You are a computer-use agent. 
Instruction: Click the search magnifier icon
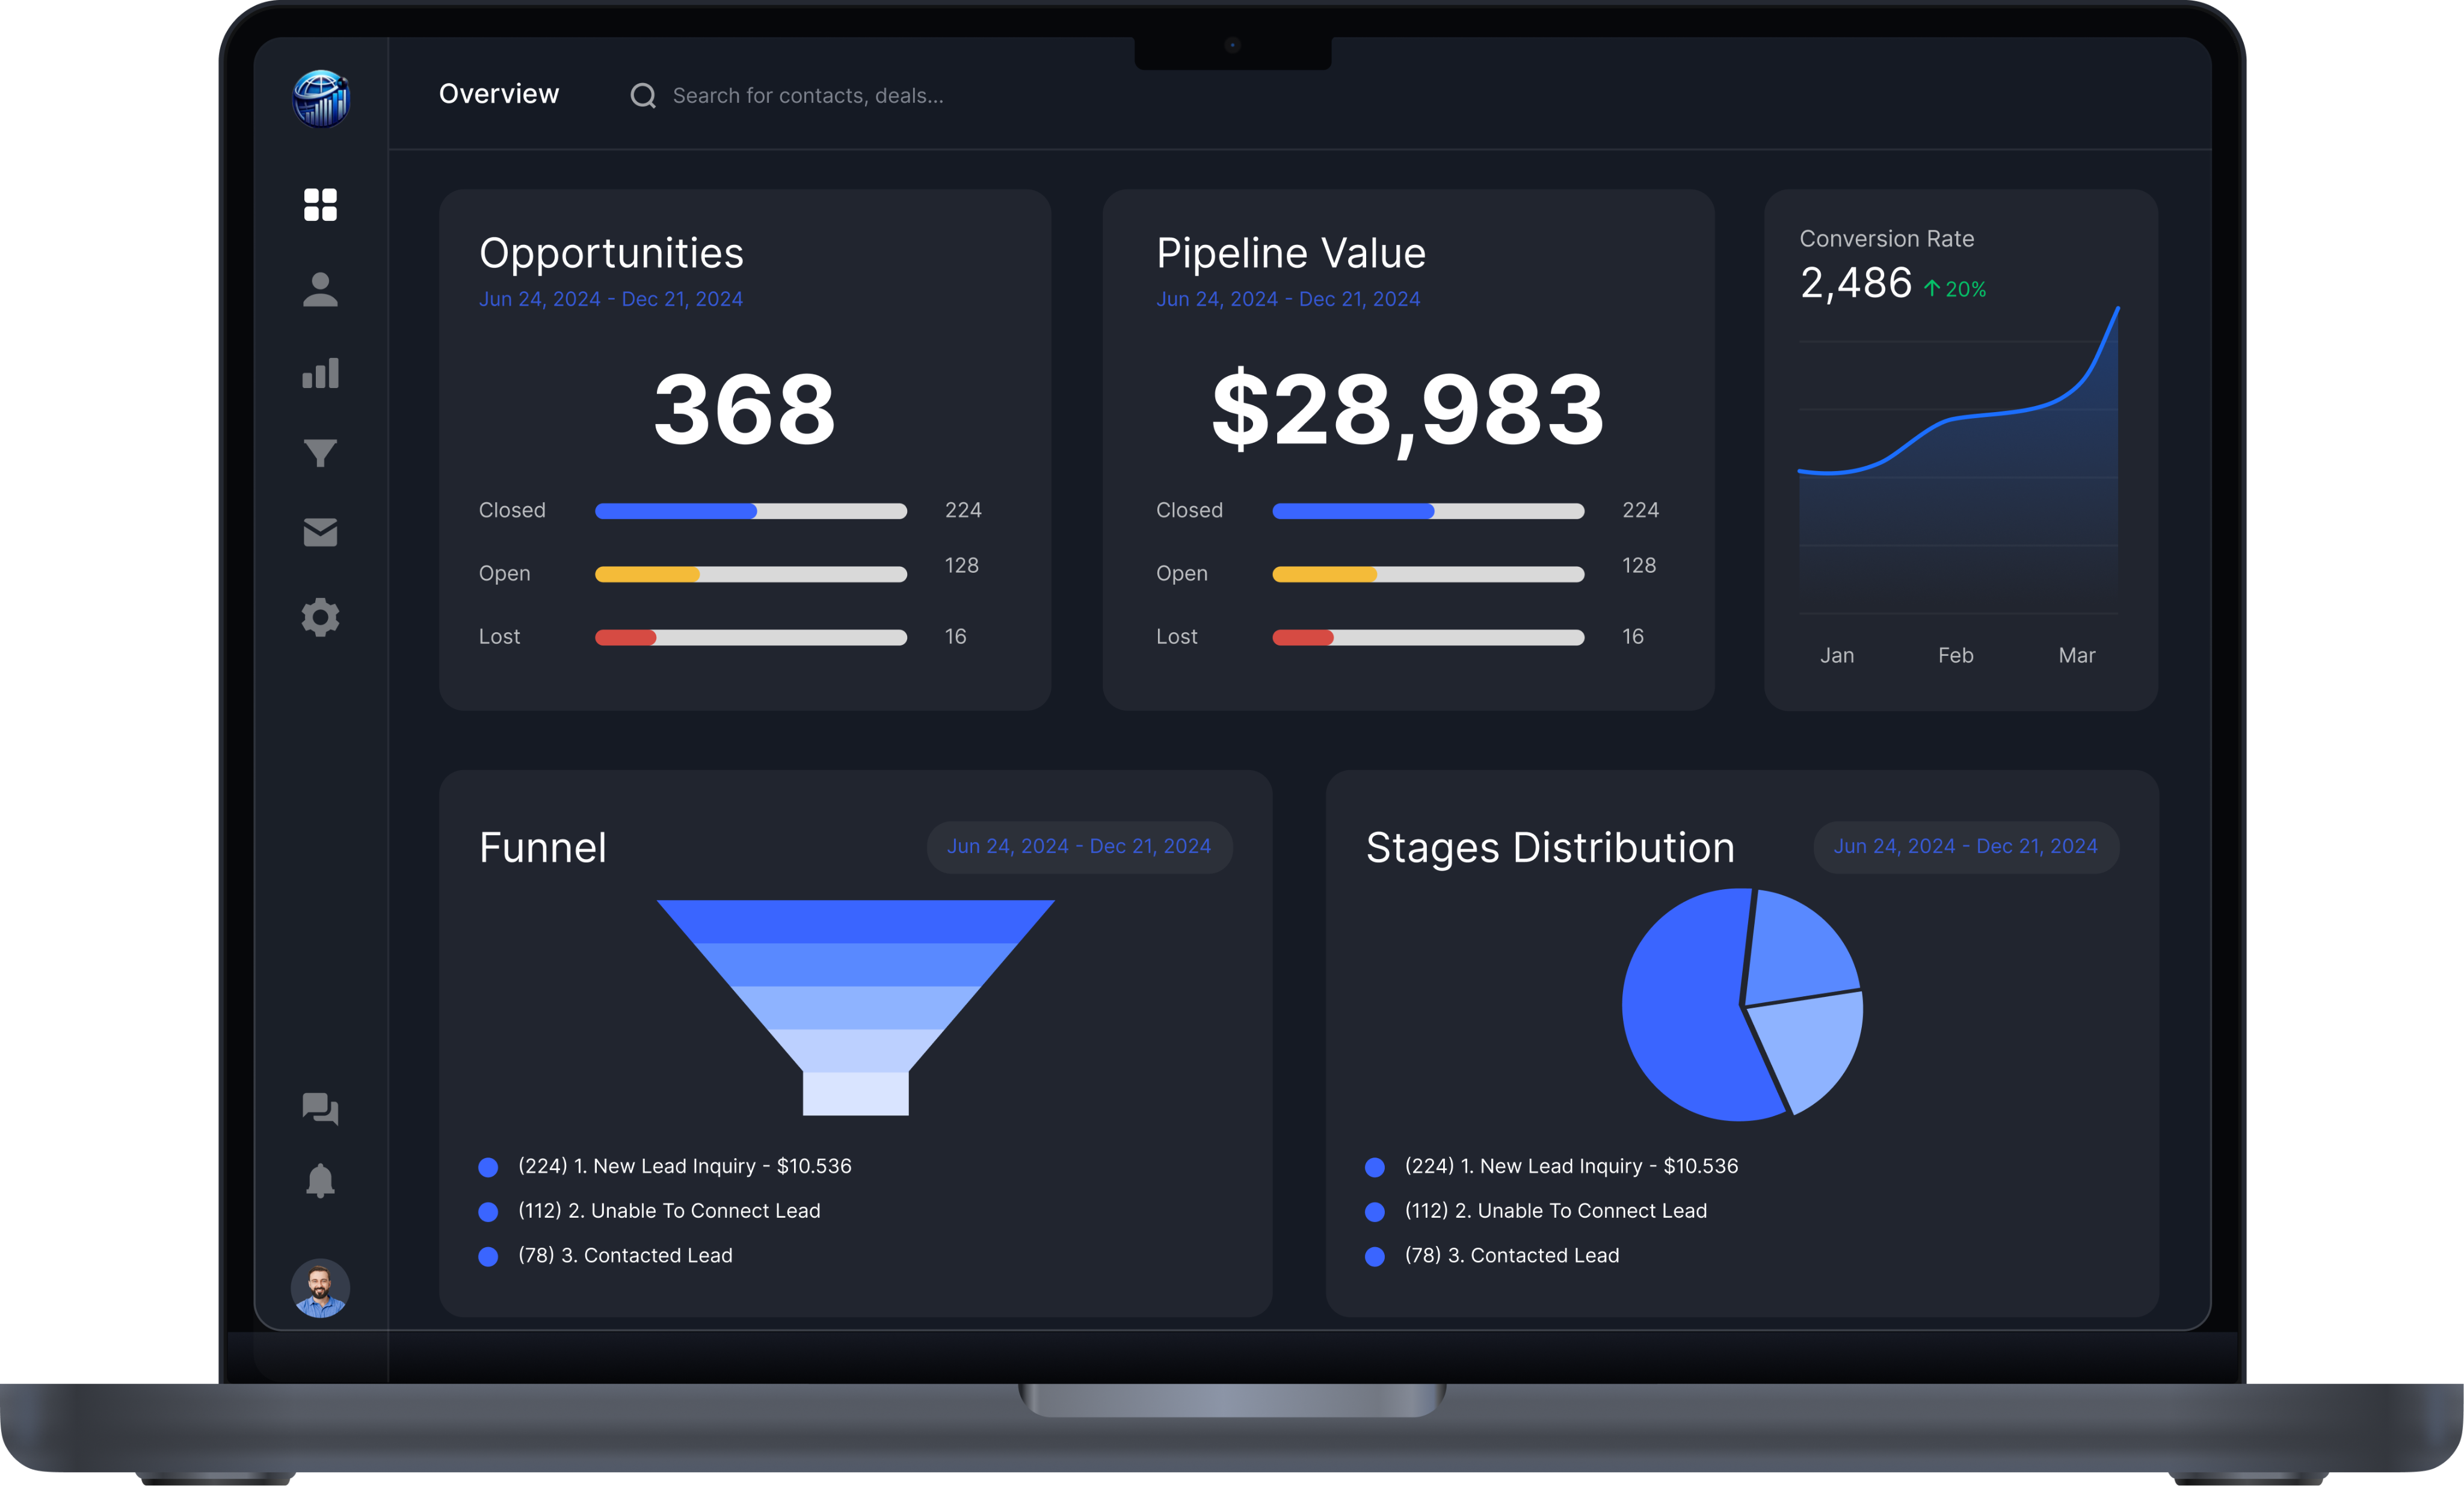[x=643, y=96]
